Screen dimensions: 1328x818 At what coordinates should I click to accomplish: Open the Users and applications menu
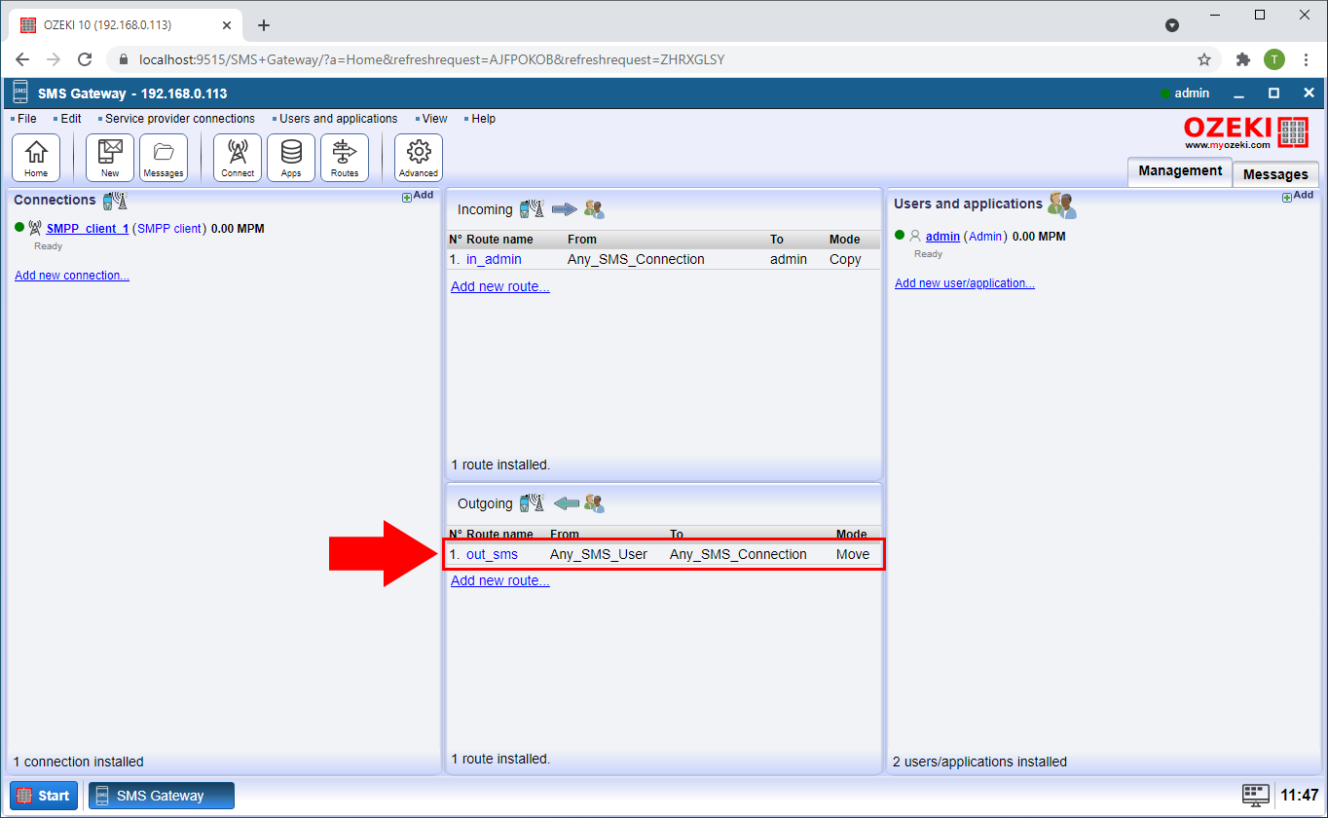[338, 119]
